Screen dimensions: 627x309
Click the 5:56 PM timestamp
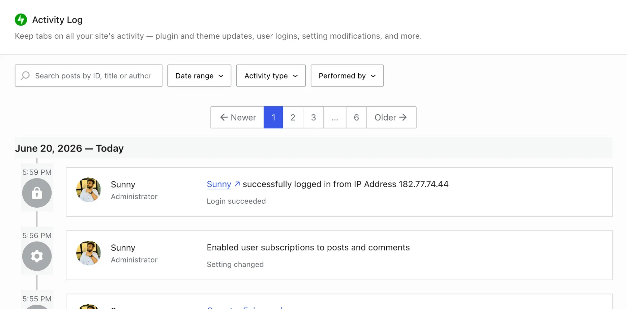coord(37,236)
